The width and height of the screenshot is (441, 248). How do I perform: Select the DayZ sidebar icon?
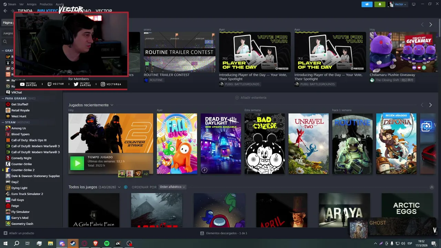click(8, 182)
